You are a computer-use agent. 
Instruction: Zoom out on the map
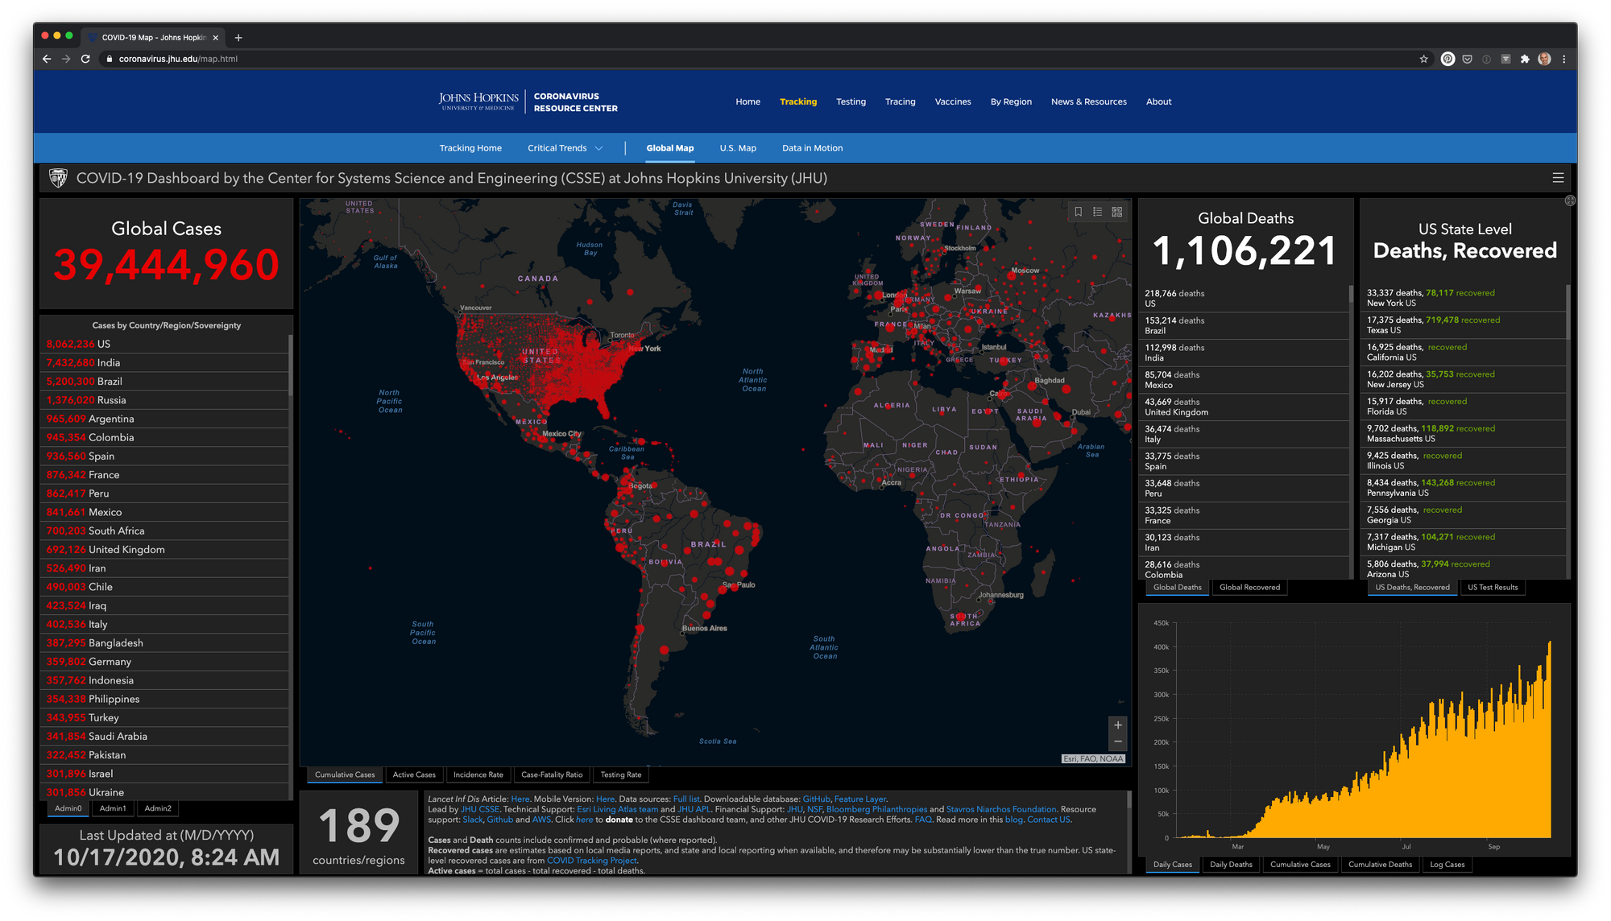tap(1117, 741)
